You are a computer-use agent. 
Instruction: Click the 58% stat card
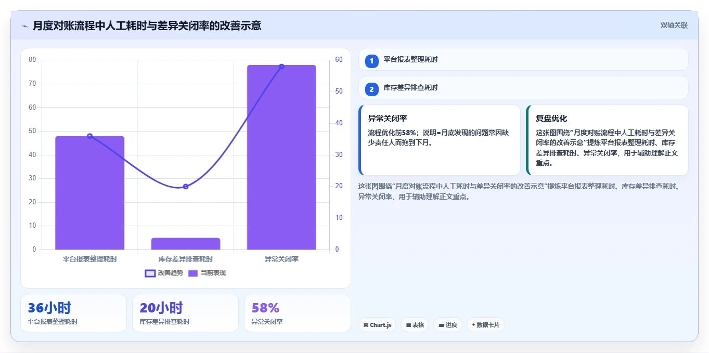pyautogui.click(x=297, y=313)
